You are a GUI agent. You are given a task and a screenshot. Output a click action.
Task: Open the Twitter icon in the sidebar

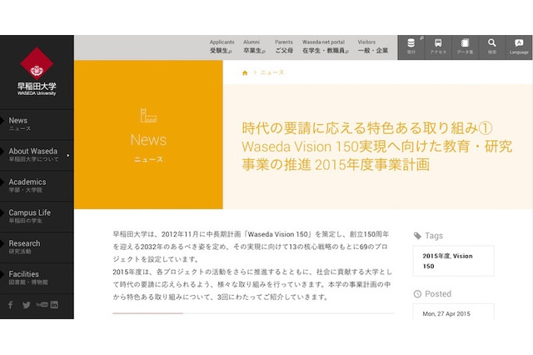26,305
